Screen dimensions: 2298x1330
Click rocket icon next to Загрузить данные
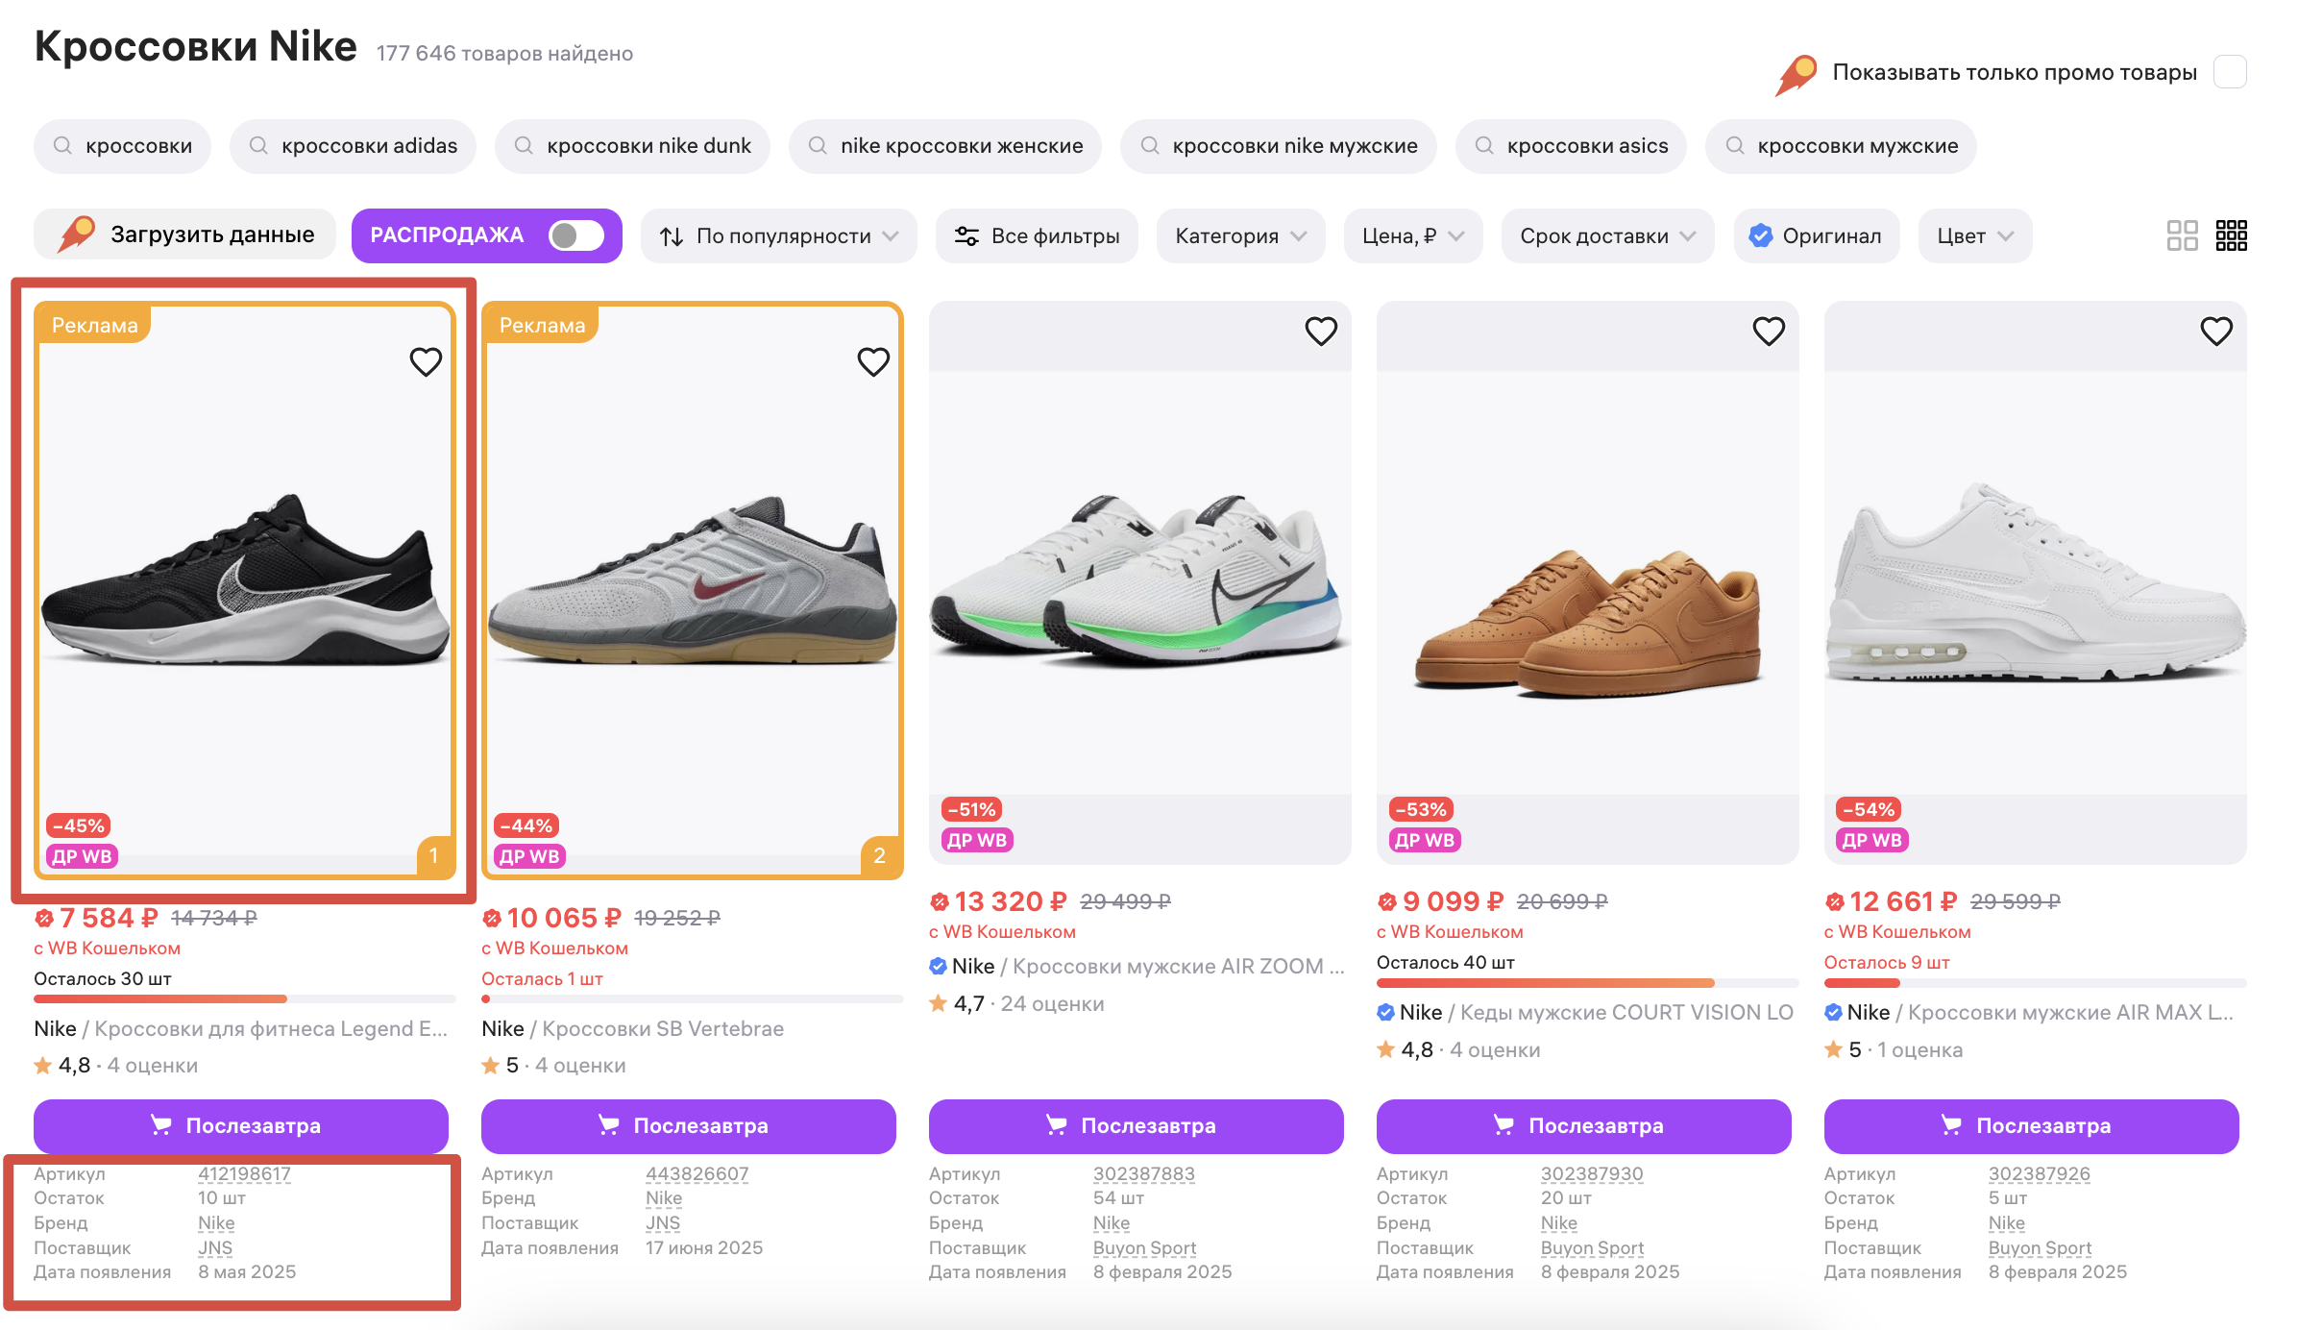pyautogui.click(x=77, y=234)
